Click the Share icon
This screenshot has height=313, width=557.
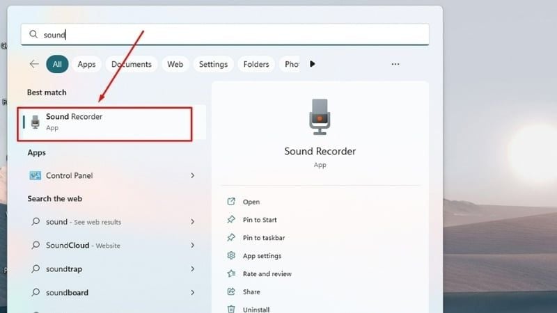point(231,291)
